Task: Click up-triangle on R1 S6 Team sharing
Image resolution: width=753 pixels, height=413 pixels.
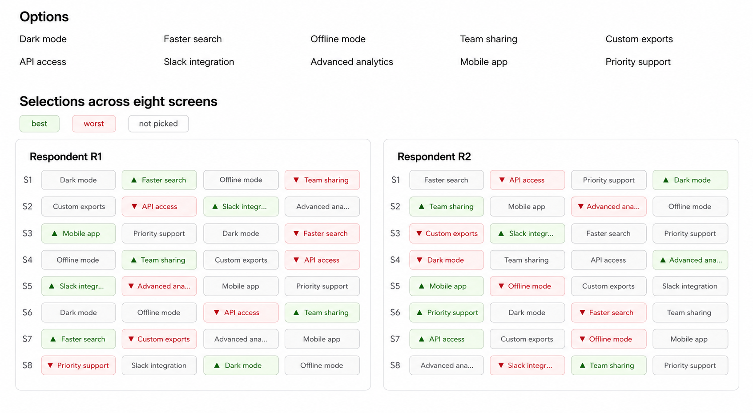Action: (296, 313)
